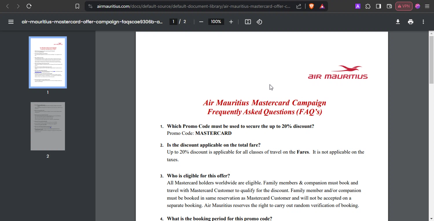This screenshot has width=434, height=221.
Task: Click question 'Who is eligible for this offer?'
Action: point(198,176)
